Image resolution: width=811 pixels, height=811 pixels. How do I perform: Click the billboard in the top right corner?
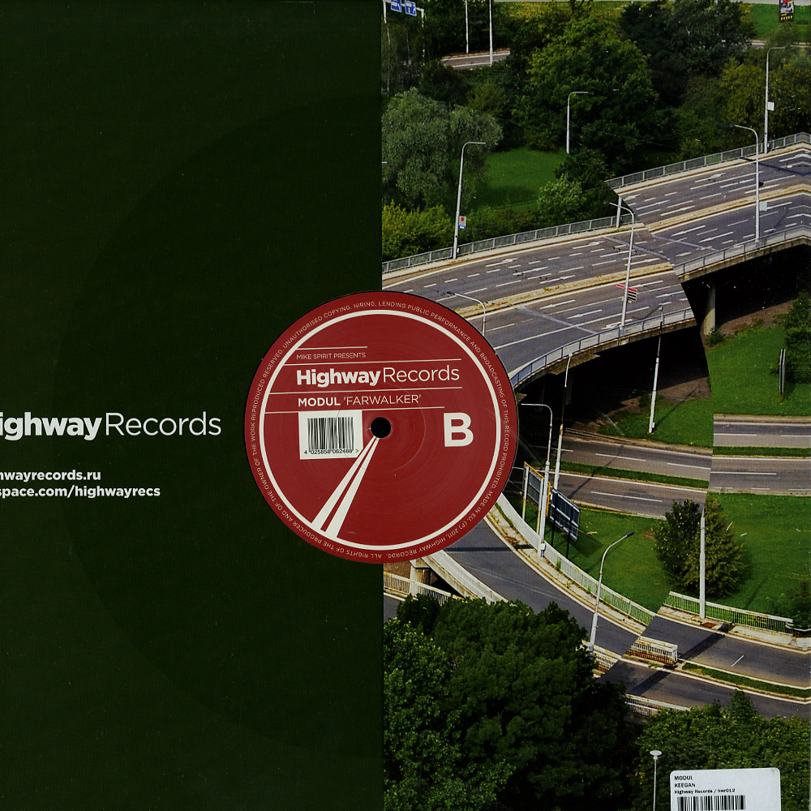[x=786, y=10]
